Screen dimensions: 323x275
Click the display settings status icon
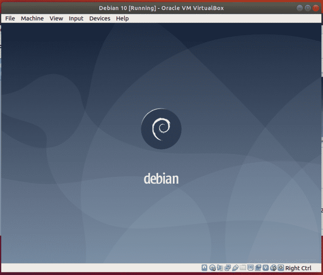point(250,268)
